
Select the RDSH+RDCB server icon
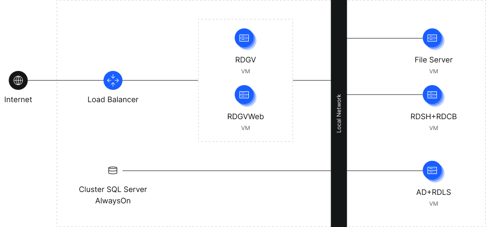pos(432,95)
